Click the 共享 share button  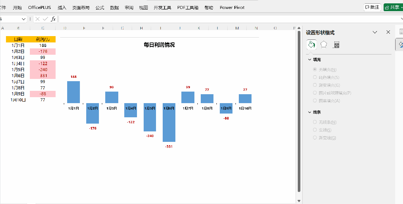pos(393,7)
